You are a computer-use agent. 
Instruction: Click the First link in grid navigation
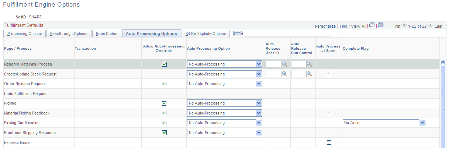click(x=396, y=27)
